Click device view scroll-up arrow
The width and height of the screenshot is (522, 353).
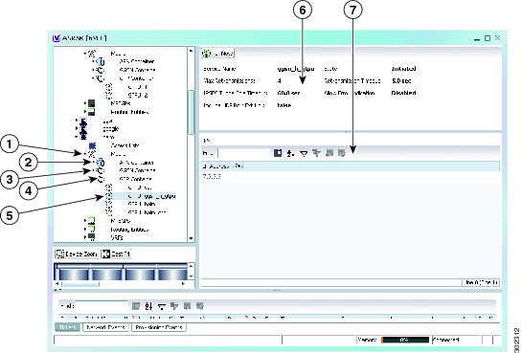[191, 266]
